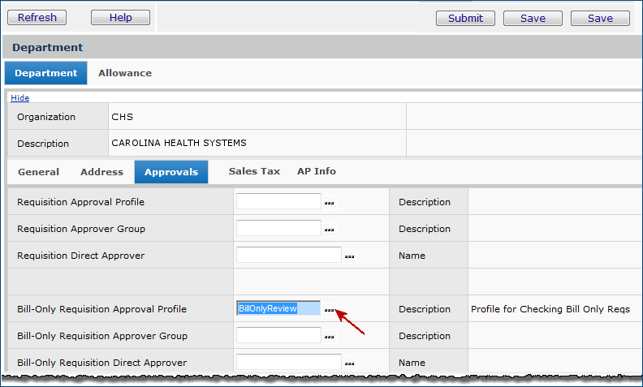Select the Sales Tax tab
The height and width of the screenshot is (387, 643).
[254, 171]
